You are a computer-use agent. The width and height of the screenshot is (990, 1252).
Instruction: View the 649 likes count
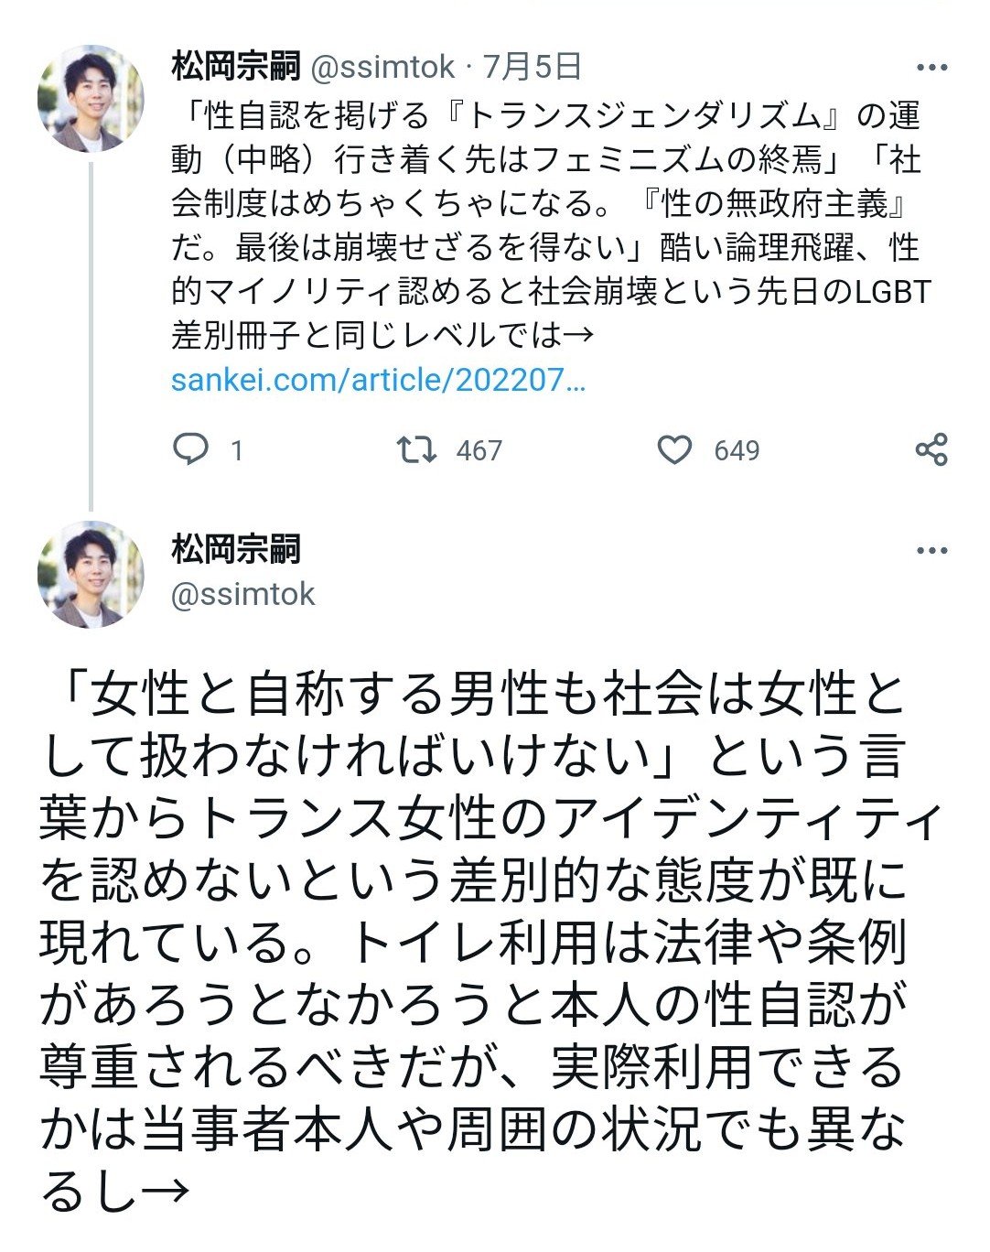(x=737, y=450)
